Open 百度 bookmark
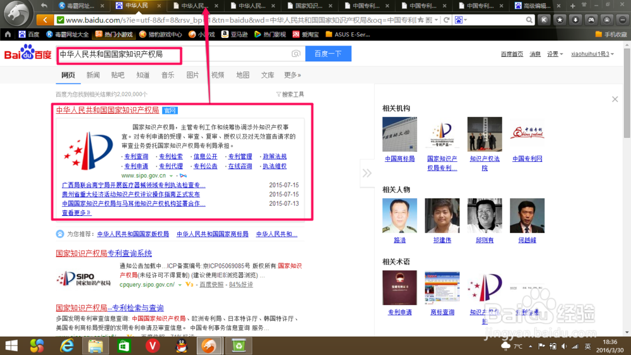This screenshot has height=355, width=631. point(29,34)
